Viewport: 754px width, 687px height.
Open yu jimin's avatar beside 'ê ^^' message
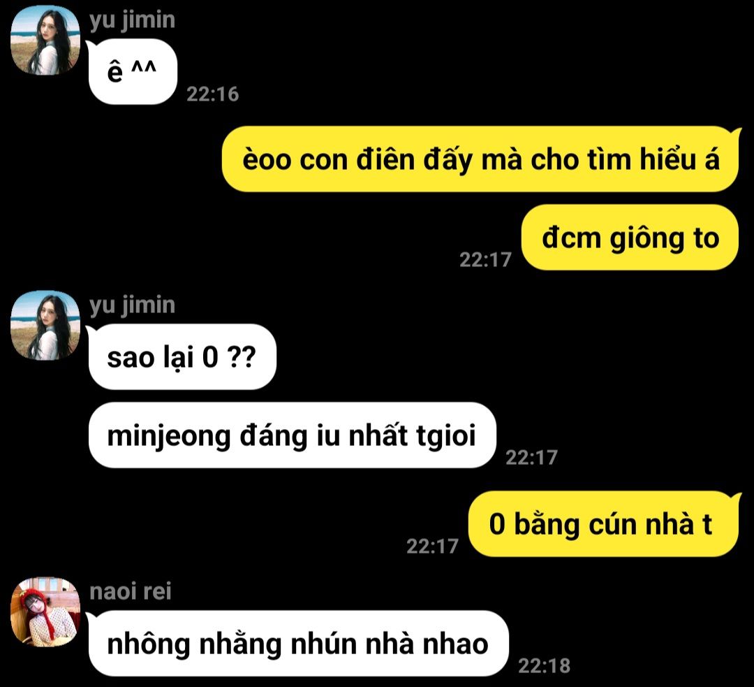click(x=45, y=40)
